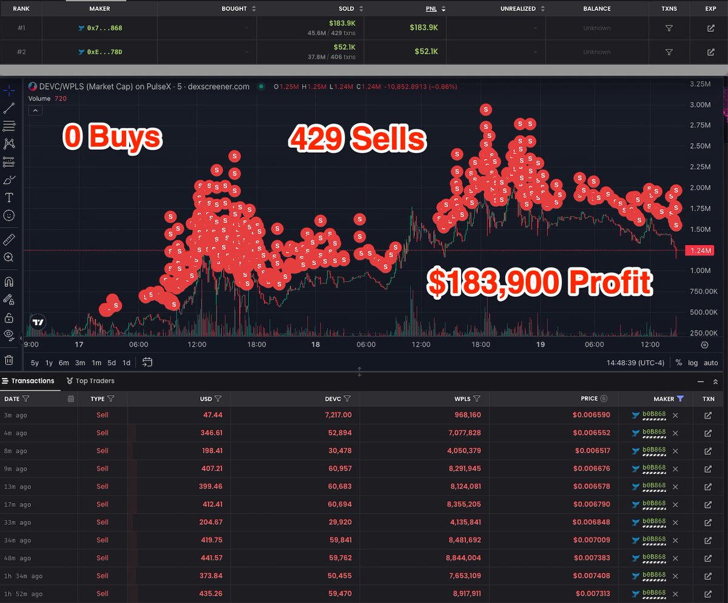
Task: Collapse the chart indicator legend arrow
Action: [35, 111]
